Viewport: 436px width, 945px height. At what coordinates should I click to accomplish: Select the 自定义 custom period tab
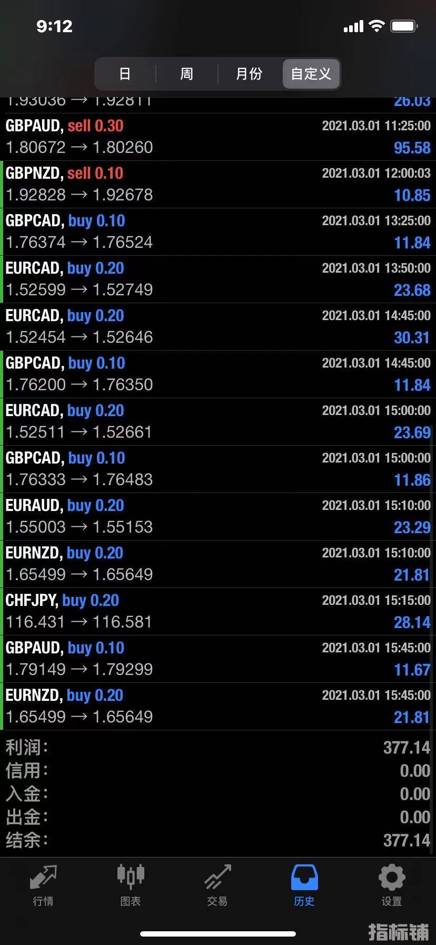pyautogui.click(x=311, y=74)
